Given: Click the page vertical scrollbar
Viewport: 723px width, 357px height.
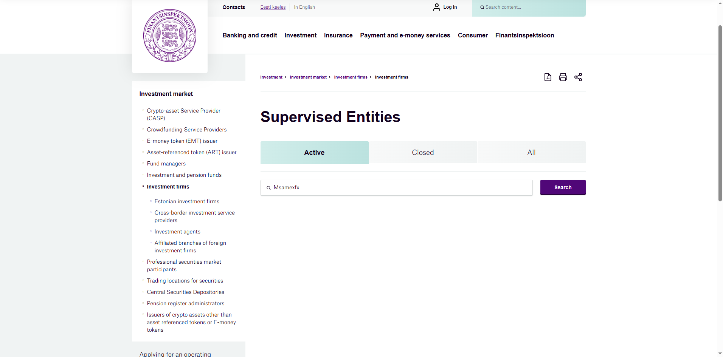Looking at the screenshot, I should tap(720, 113).
